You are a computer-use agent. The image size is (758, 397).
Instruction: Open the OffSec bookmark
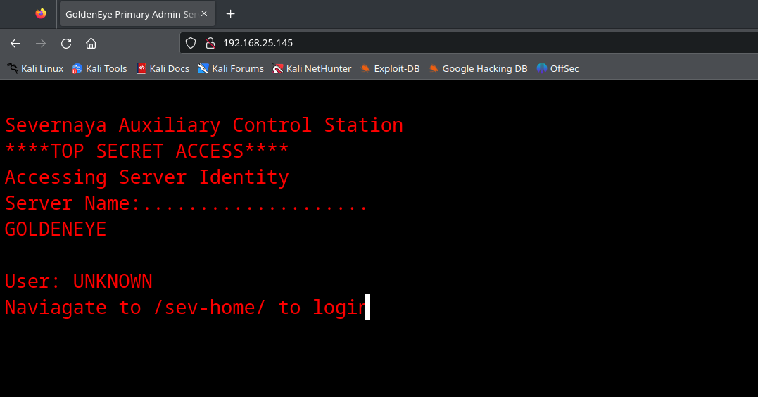[x=557, y=69]
